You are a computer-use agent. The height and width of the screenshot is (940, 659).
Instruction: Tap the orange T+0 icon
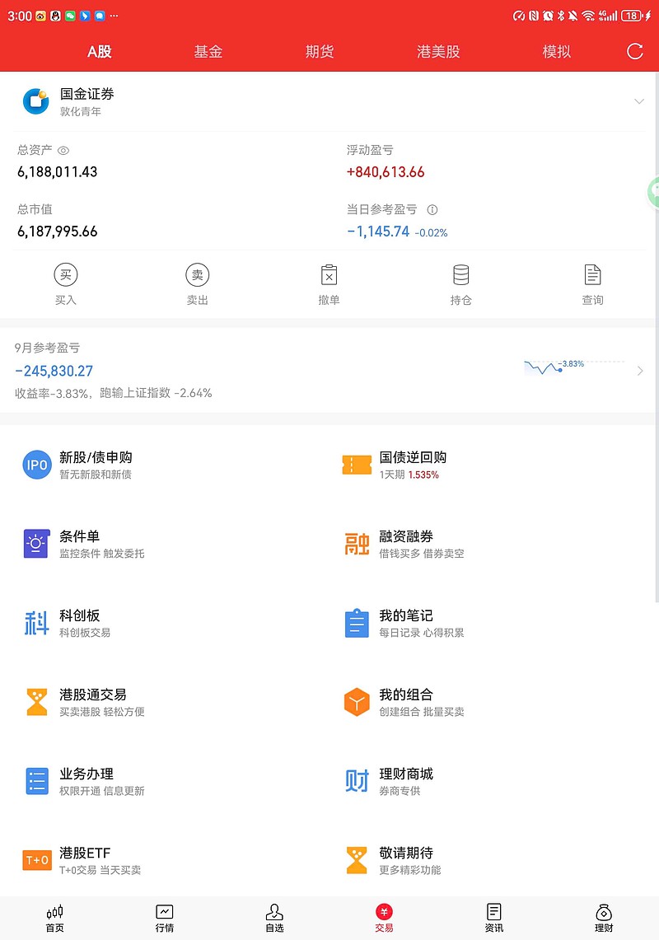tap(37, 860)
